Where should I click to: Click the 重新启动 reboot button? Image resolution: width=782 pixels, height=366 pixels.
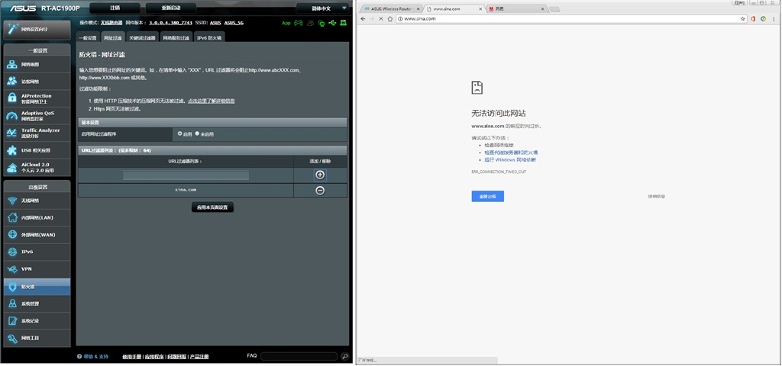(171, 8)
